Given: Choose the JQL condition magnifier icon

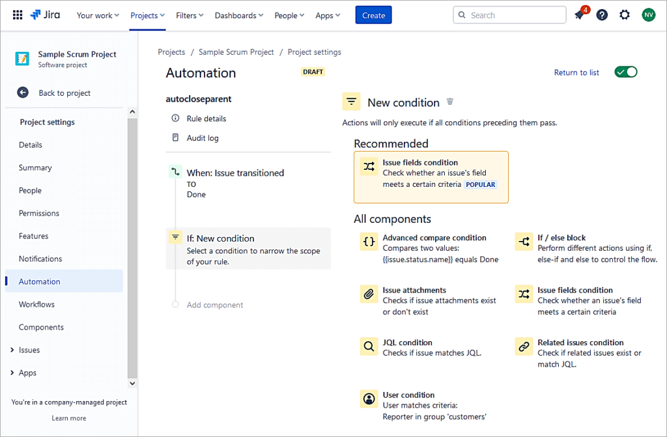Looking at the screenshot, I should coord(369,346).
